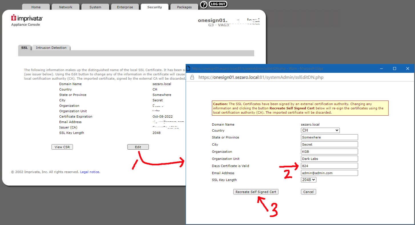The height and width of the screenshot is (225, 415).
Task: Click the Caution warning message box
Action: coord(300,108)
